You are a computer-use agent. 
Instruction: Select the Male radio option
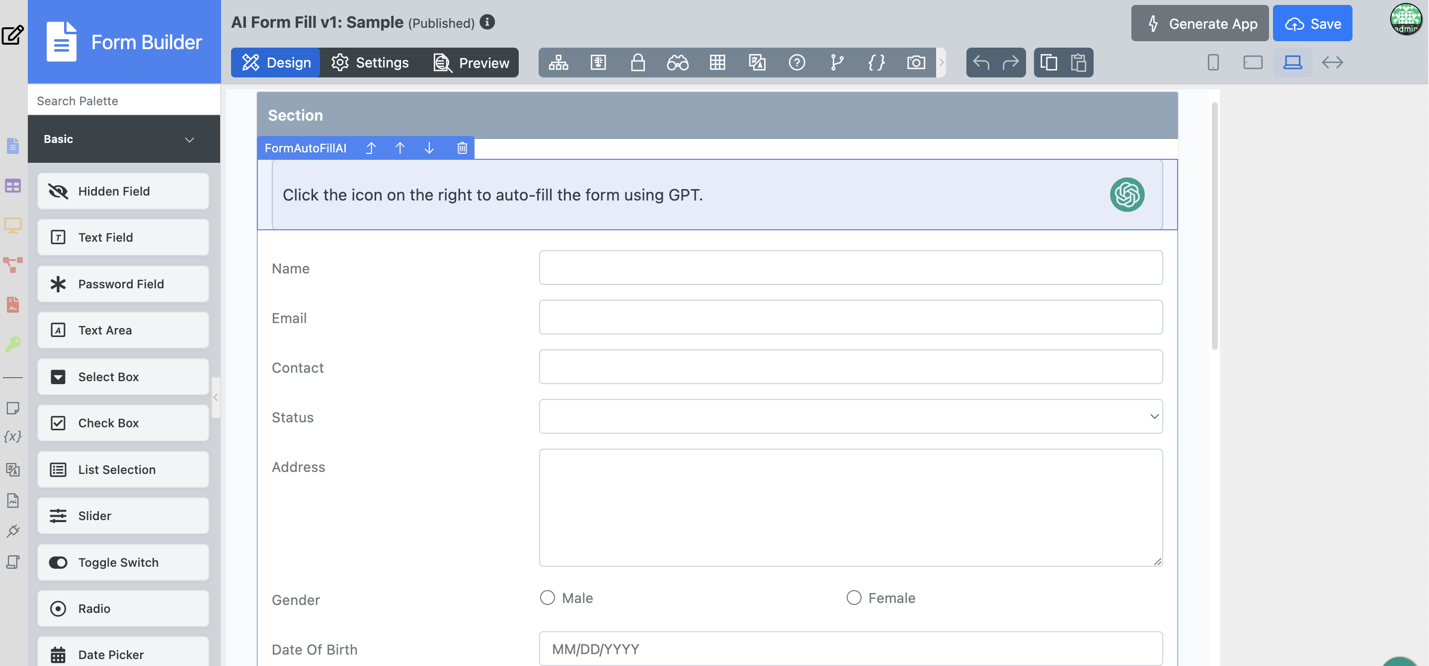547,598
